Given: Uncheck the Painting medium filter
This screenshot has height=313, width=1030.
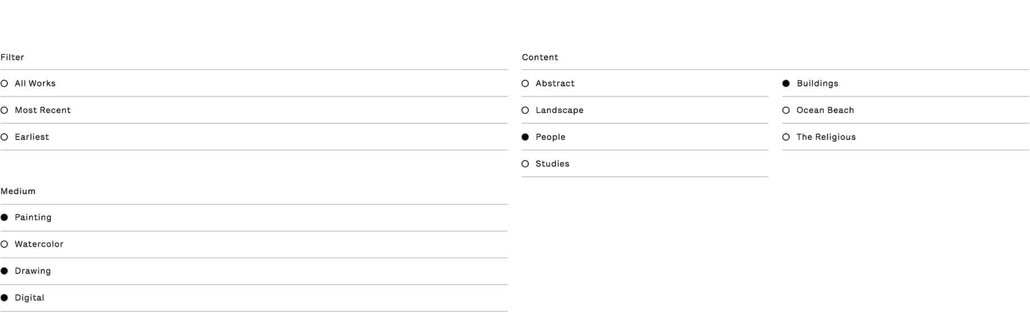Looking at the screenshot, I should (x=33, y=218).
